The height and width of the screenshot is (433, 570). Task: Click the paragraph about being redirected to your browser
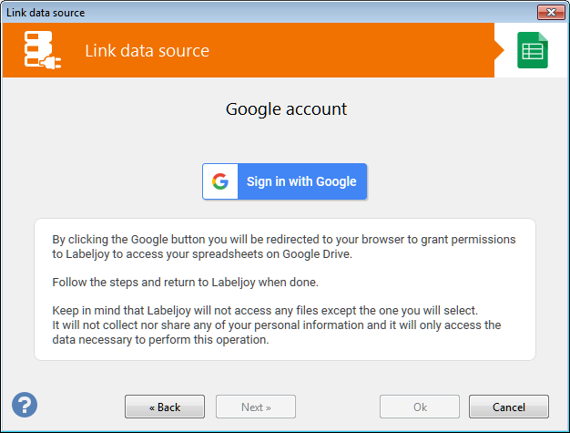284,247
